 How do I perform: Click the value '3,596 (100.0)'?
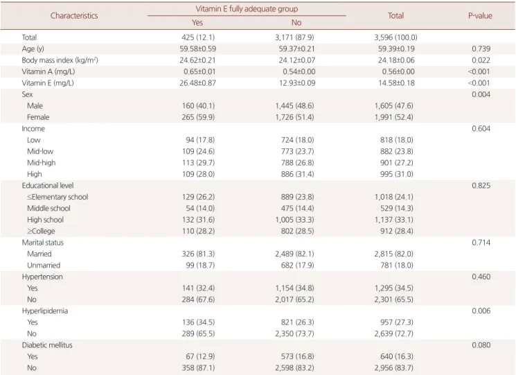pos(395,37)
